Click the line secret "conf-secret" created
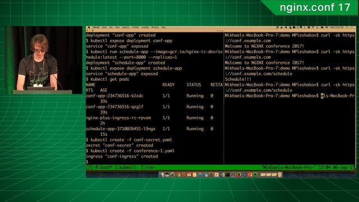359x202 pixels. click(119, 145)
